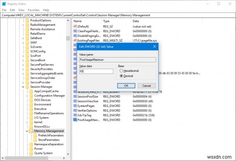Select the SessionViewSize DWORD icon

point(75,101)
